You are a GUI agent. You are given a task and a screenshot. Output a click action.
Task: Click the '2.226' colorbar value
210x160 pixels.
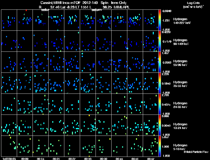(x=165, y=74)
